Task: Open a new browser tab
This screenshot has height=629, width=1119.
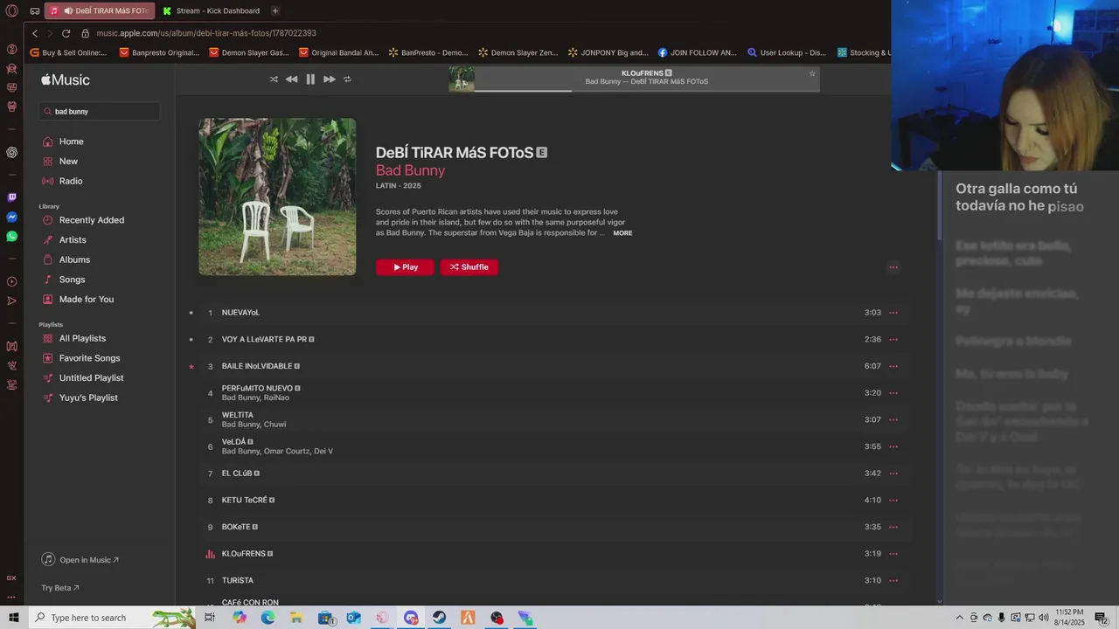Action: pyautogui.click(x=275, y=10)
